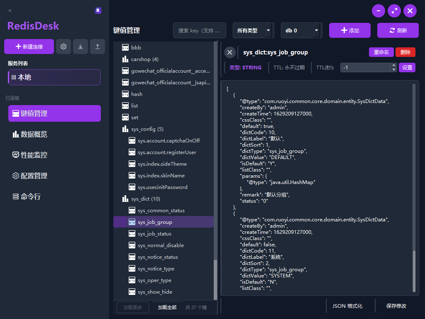
Task: Click the list key icon
Action: pyautogui.click(x=125, y=106)
